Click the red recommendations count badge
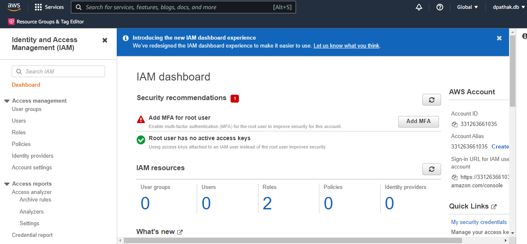 click(x=234, y=98)
